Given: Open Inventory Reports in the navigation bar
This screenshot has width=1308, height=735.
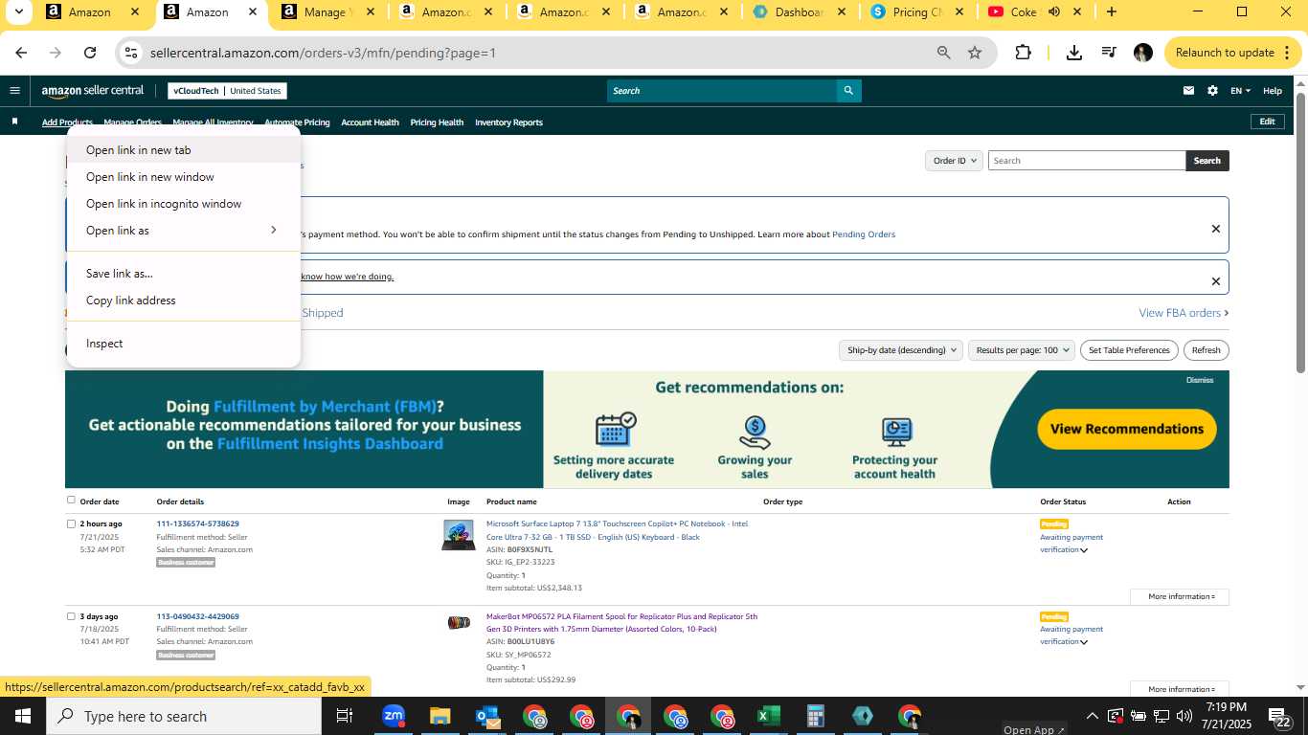Looking at the screenshot, I should (508, 122).
